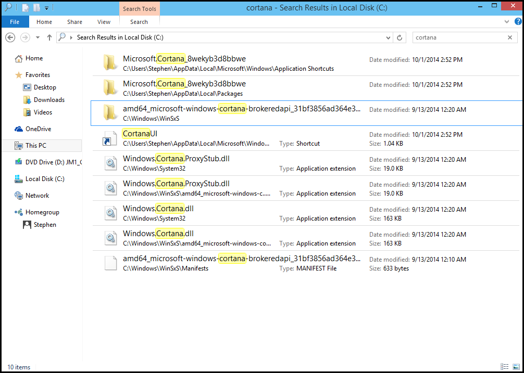The height and width of the screenshot is (373, 524).
Task: Open Customize Quick Access Toolbar dropdown
Action: (x=46, y=8)
